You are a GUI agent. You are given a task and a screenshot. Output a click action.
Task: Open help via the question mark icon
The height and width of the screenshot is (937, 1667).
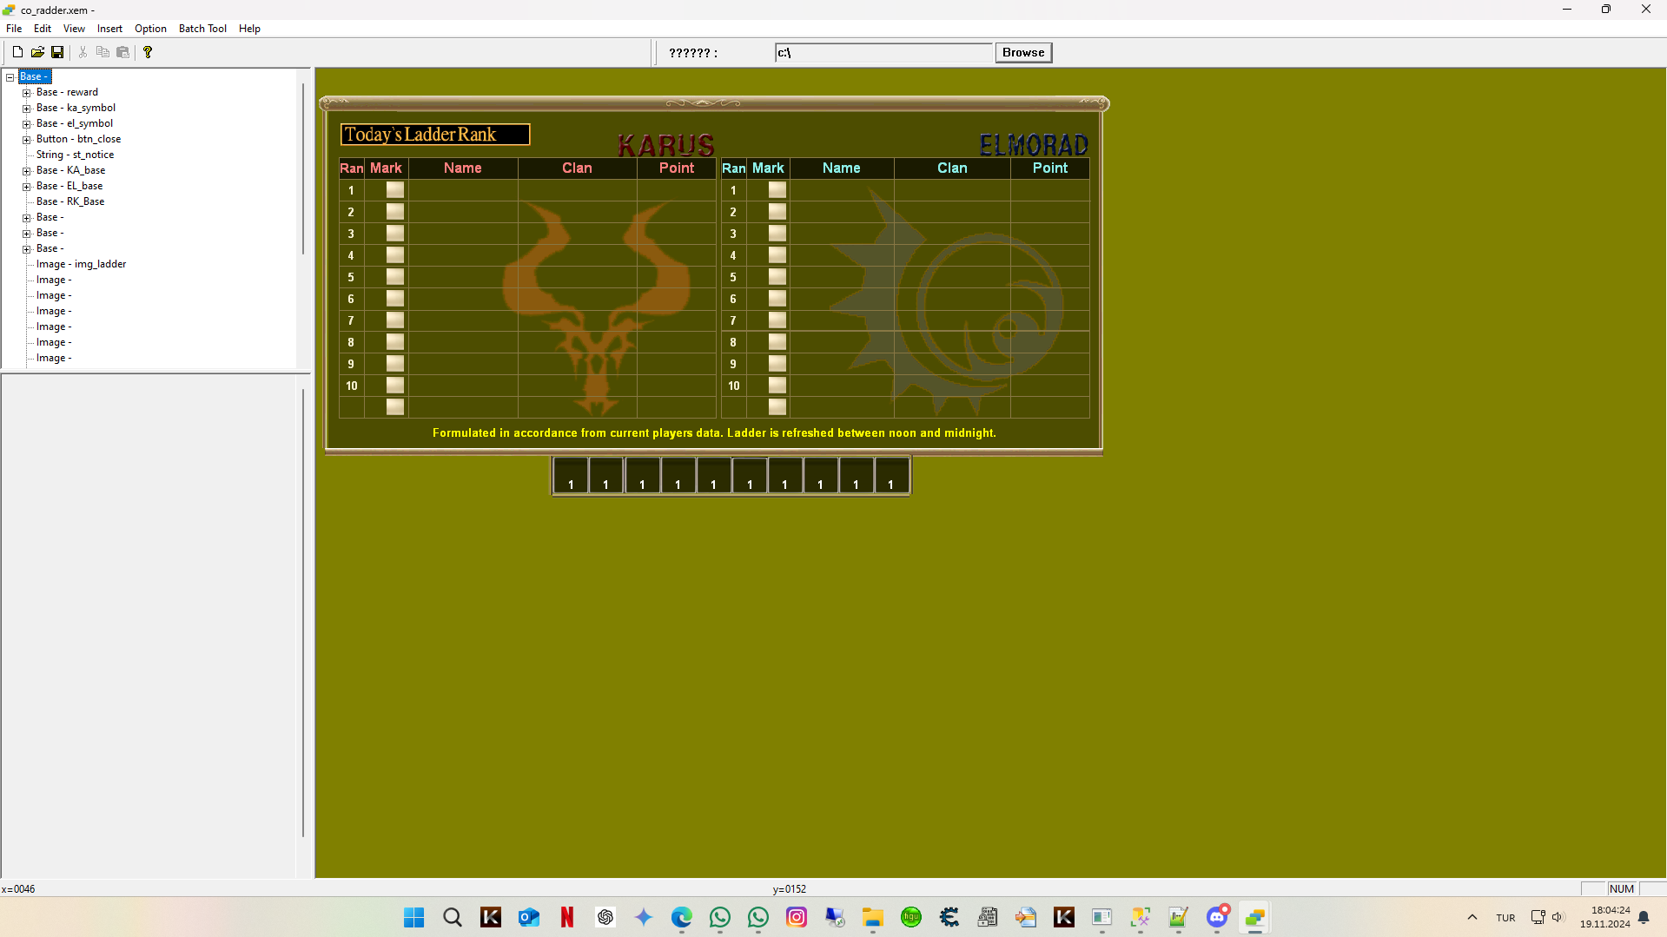coord(148,52)
